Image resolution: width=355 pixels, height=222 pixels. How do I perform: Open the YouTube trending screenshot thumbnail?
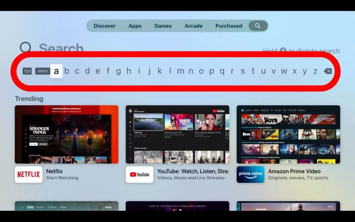tap(177, 134)
